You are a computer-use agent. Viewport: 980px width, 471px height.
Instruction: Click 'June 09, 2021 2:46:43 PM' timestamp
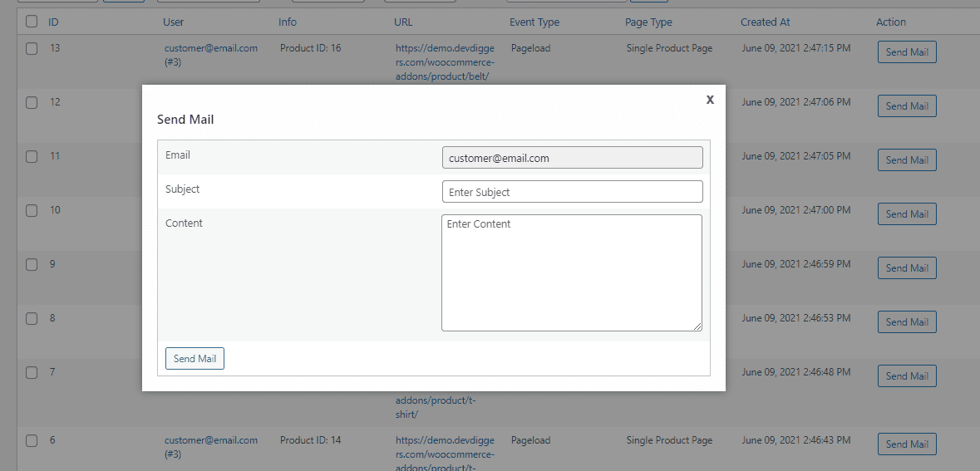point(796,440)
